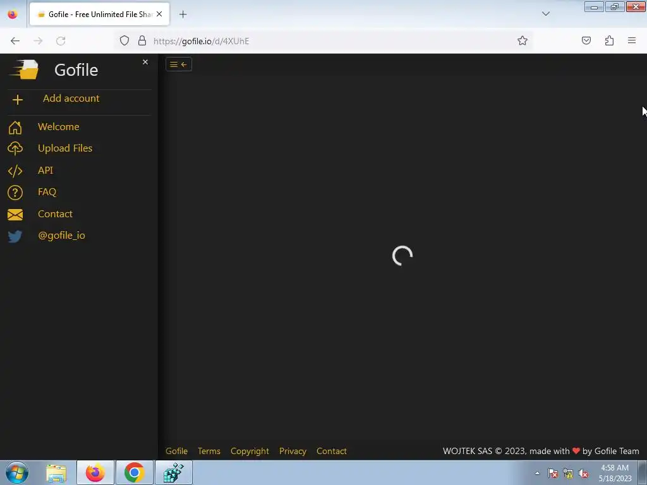Click the Gofile logo icon in sidebar

tap(24, 69)
